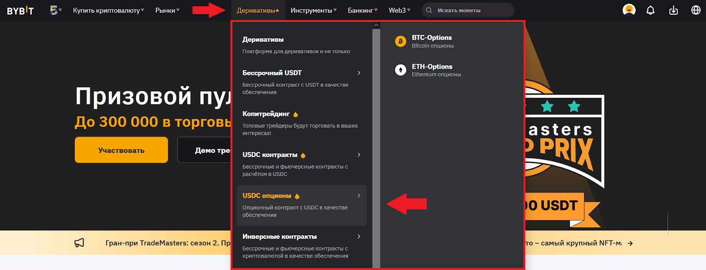Select the Копитрейдинг entry

point(302,123)
